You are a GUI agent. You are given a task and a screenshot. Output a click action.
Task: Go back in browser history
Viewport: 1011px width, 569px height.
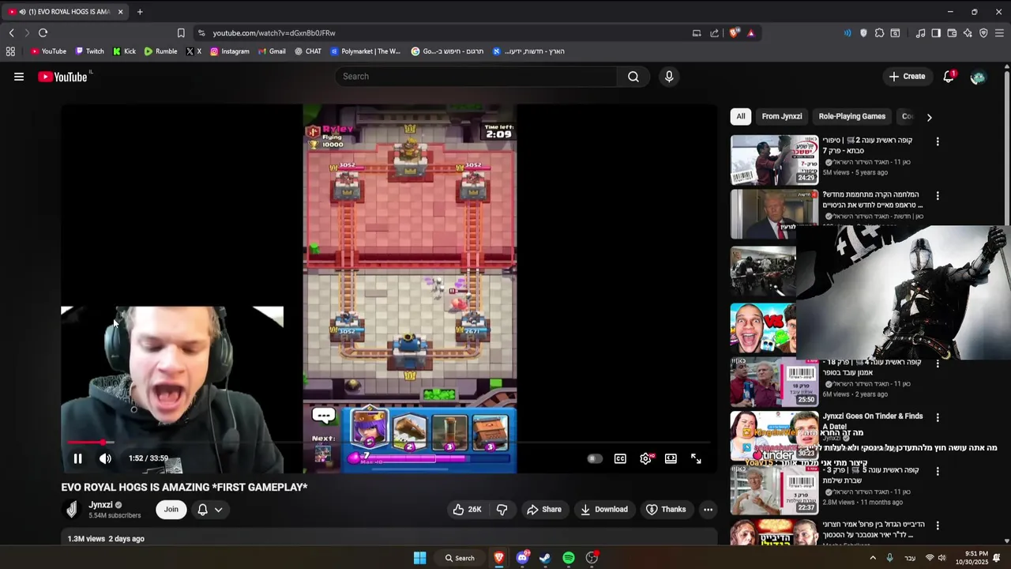point(11,33)
